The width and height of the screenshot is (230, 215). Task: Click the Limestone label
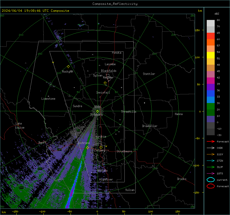[48, 99]
